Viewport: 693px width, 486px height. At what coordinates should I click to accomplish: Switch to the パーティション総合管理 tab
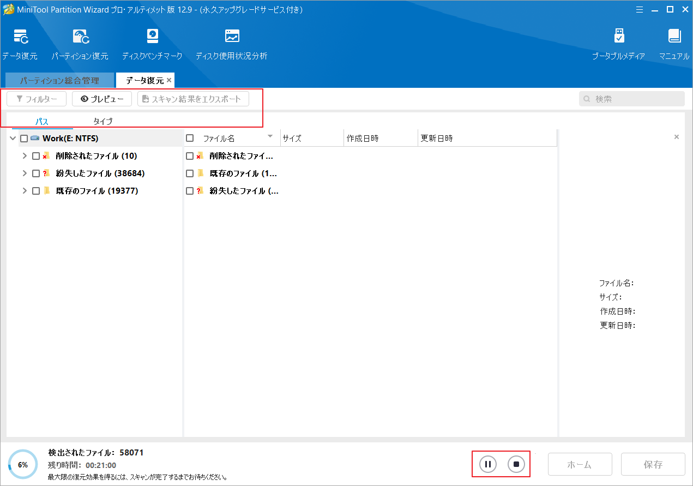pyautogui.click(x=59, y=80)
